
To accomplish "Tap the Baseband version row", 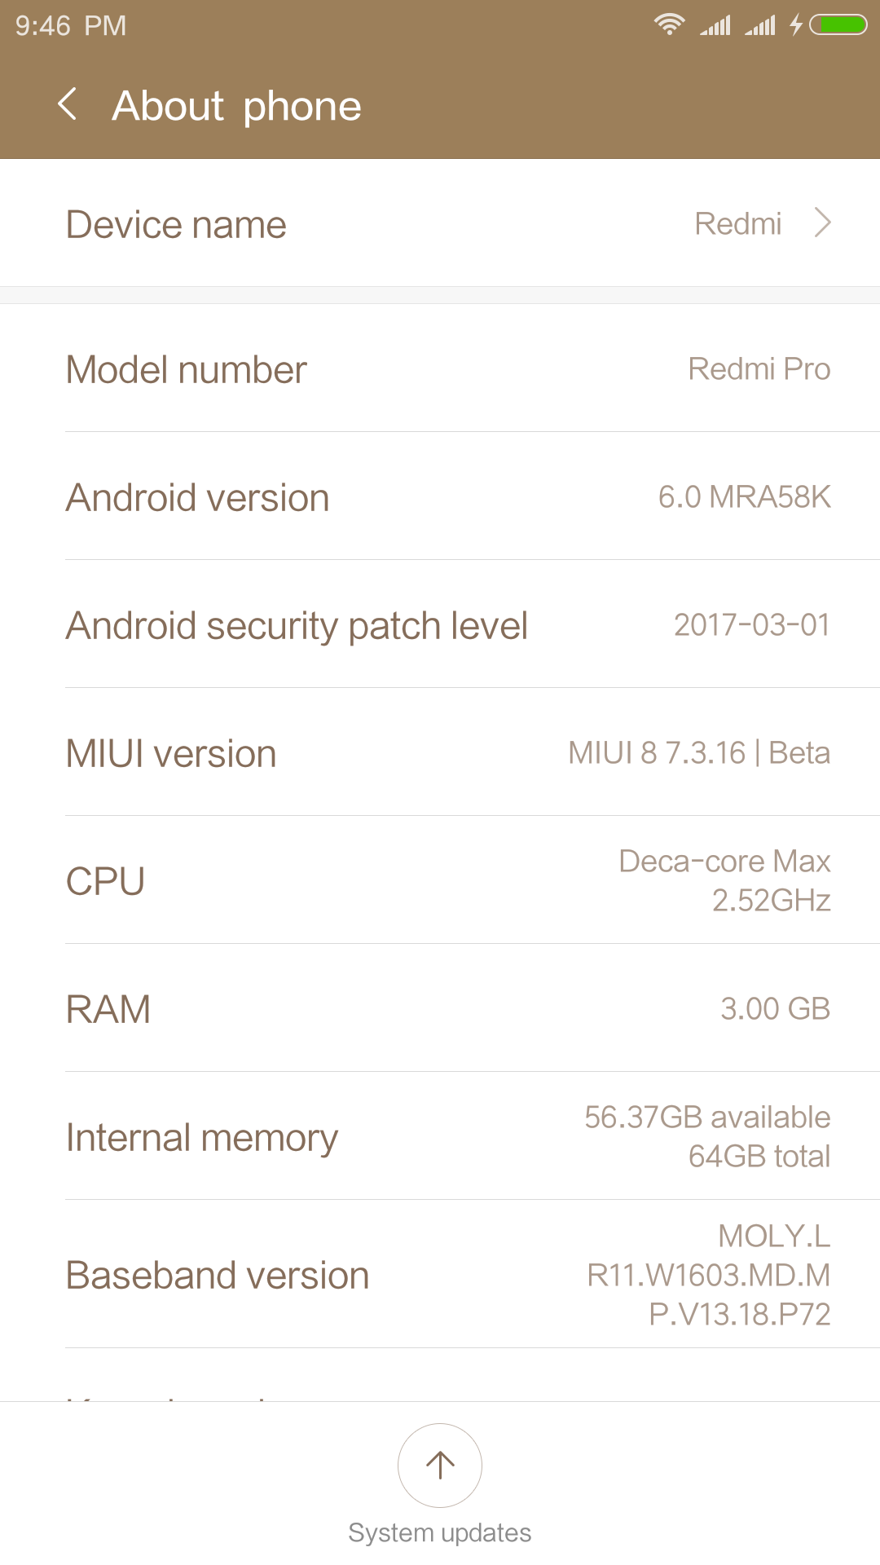I will (440, 1275).
